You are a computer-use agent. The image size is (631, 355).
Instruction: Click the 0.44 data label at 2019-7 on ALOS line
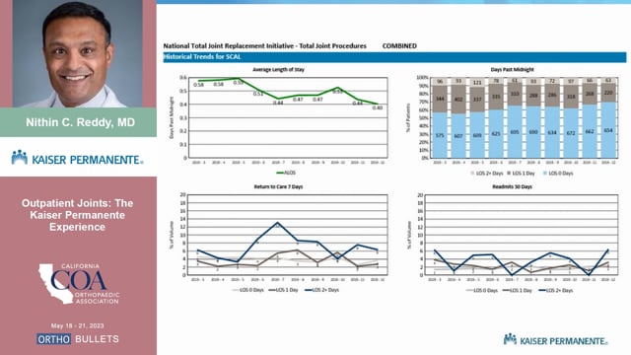278,103
